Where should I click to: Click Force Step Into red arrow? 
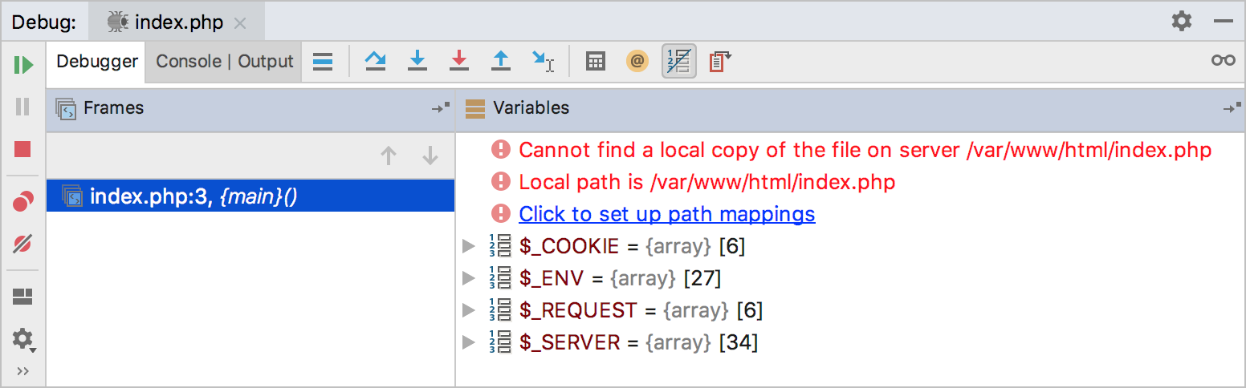(x=458, y=61)
